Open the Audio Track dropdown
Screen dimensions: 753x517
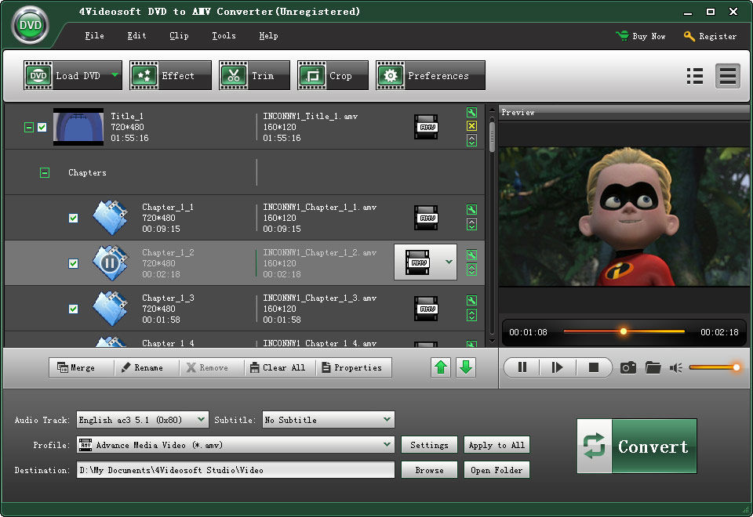click(x=143, y=420)
